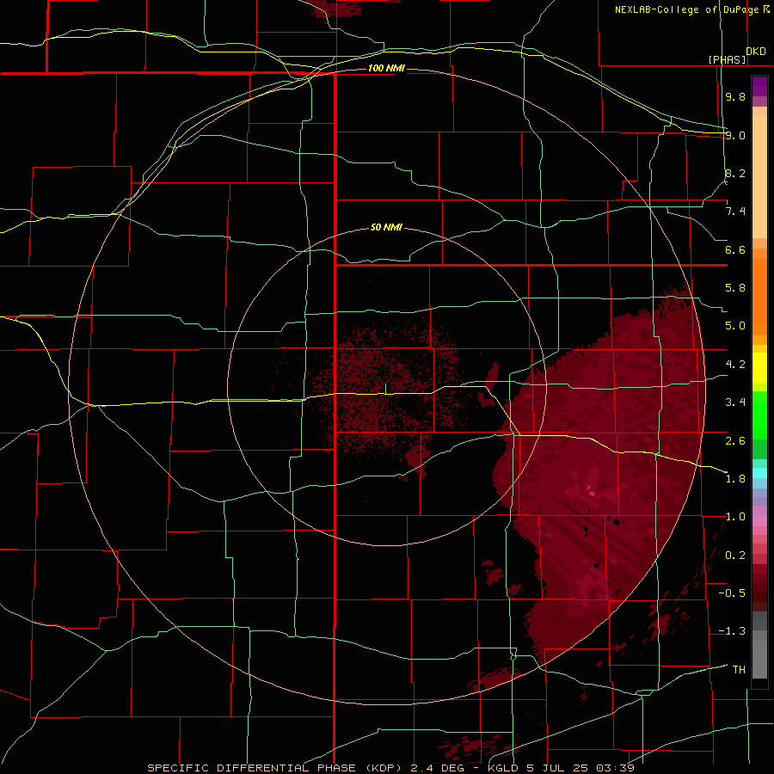Click the 0.2 value on the color scale
774x774 pixels.
click(735, 556)
